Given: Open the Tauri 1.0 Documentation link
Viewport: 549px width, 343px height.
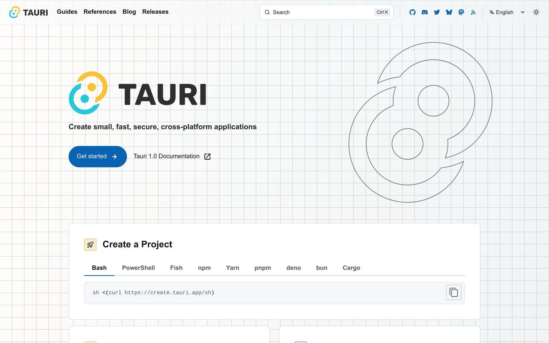Looking at the screenshot, I should click(172, 156).
